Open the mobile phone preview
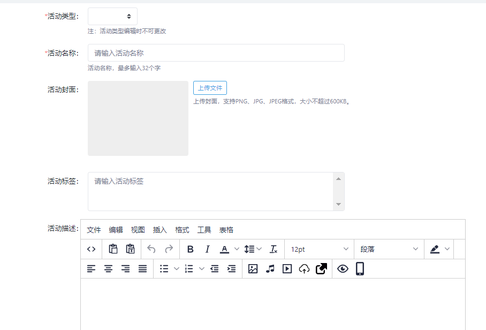This screenshot has height=330, width=486. [x=360, y=268]
